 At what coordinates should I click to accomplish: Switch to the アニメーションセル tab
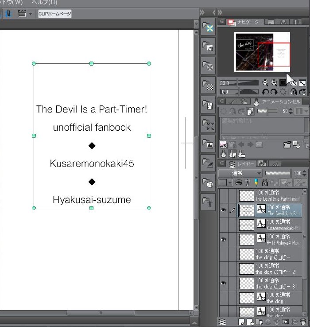click(277, 101)
